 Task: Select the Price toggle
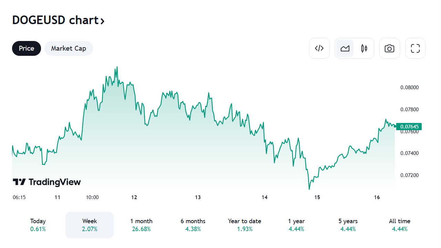coord(27,48)
